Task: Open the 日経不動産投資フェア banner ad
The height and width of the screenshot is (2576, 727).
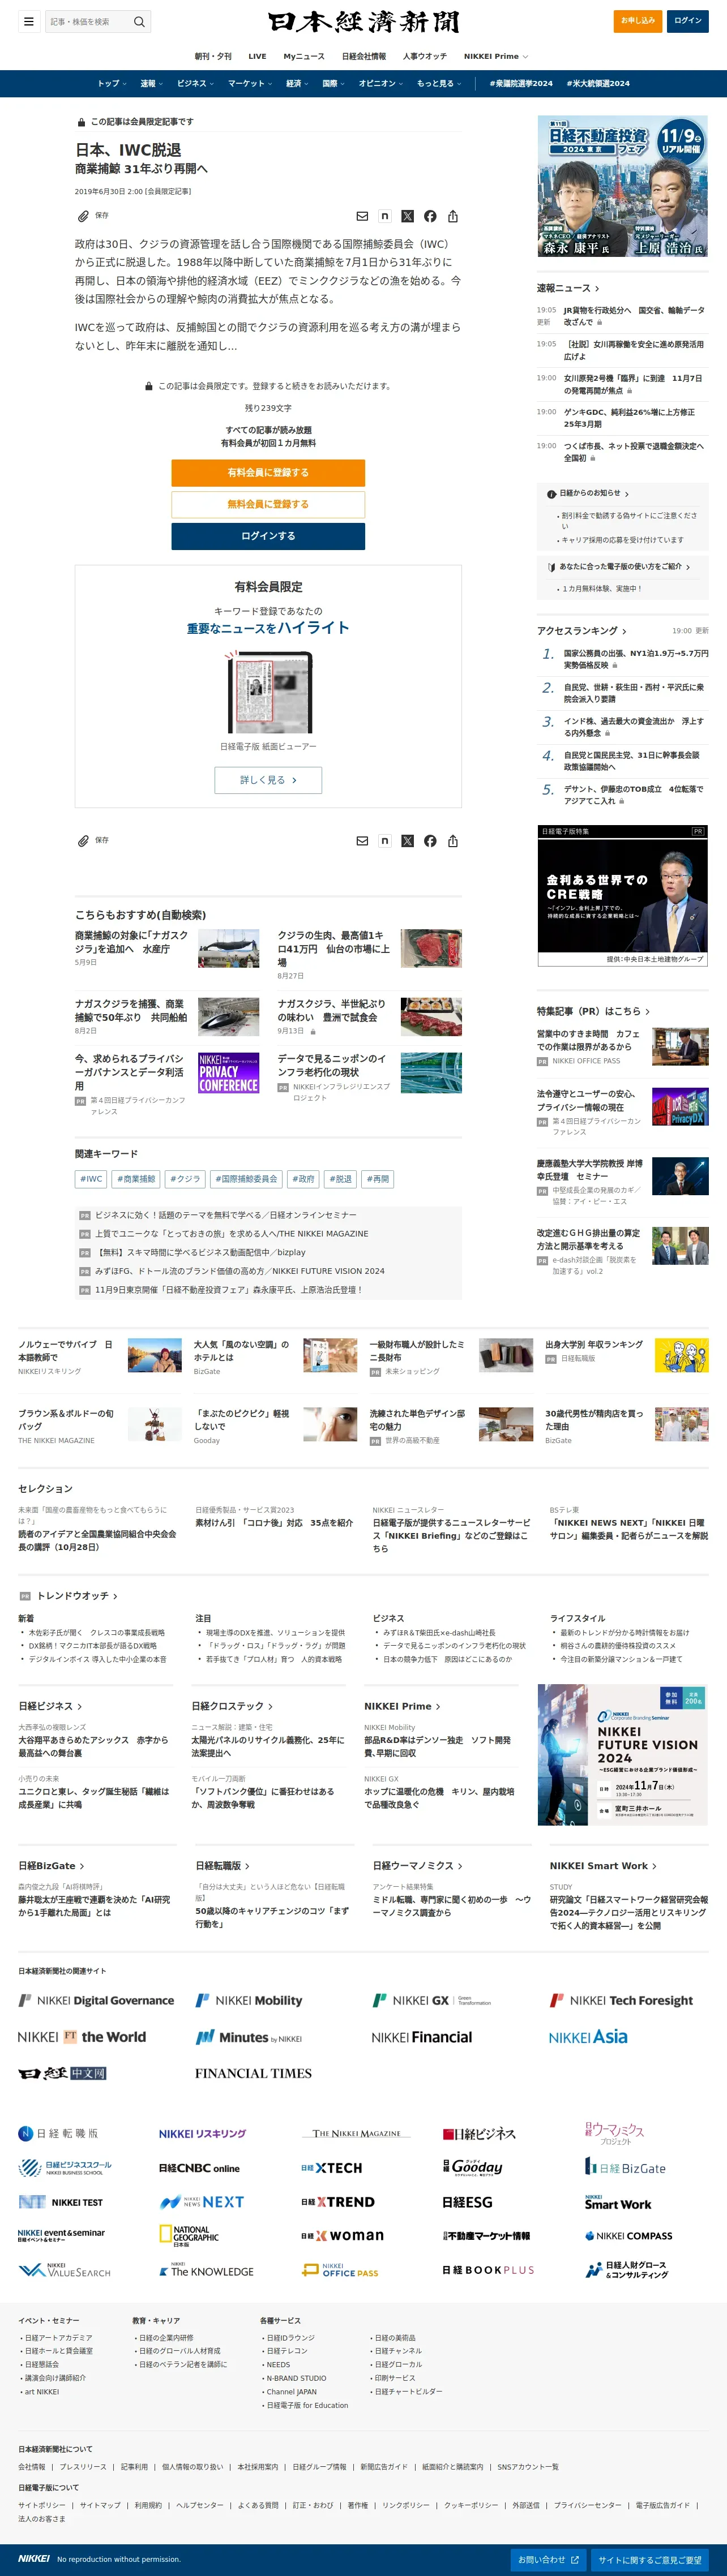Action: [623, 187]
